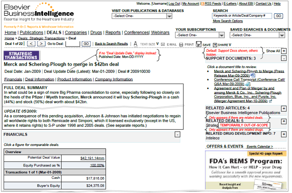Open the Text Size V dropdown arrow
292x193 pixels.
pyautogui.click(x=157, y=44)
